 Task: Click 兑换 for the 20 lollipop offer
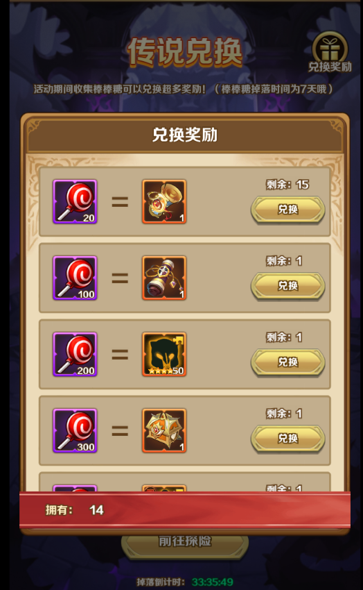pos(288,210)
